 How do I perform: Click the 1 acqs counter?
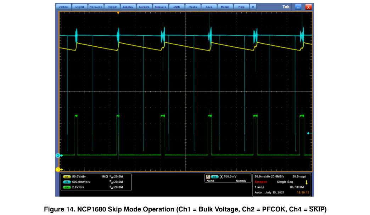[259, 187]
